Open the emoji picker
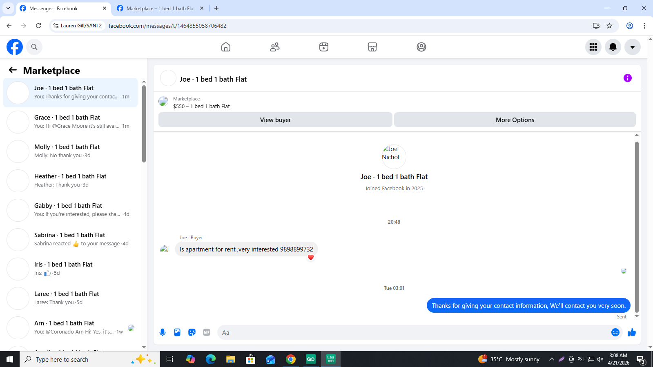The image size is (653, 367). click(x=615, y=332)
